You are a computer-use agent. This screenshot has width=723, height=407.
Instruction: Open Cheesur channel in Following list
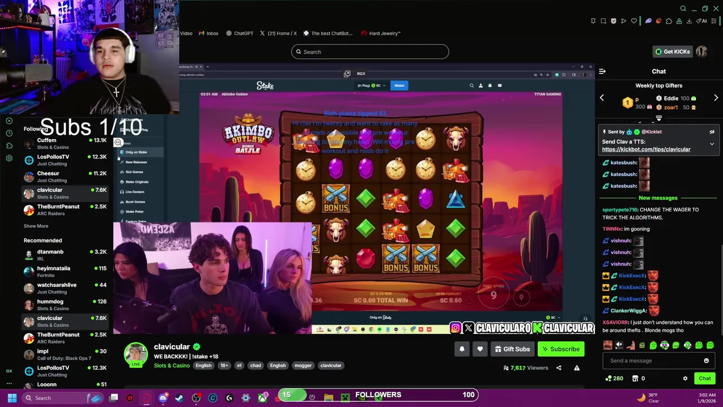65,177
